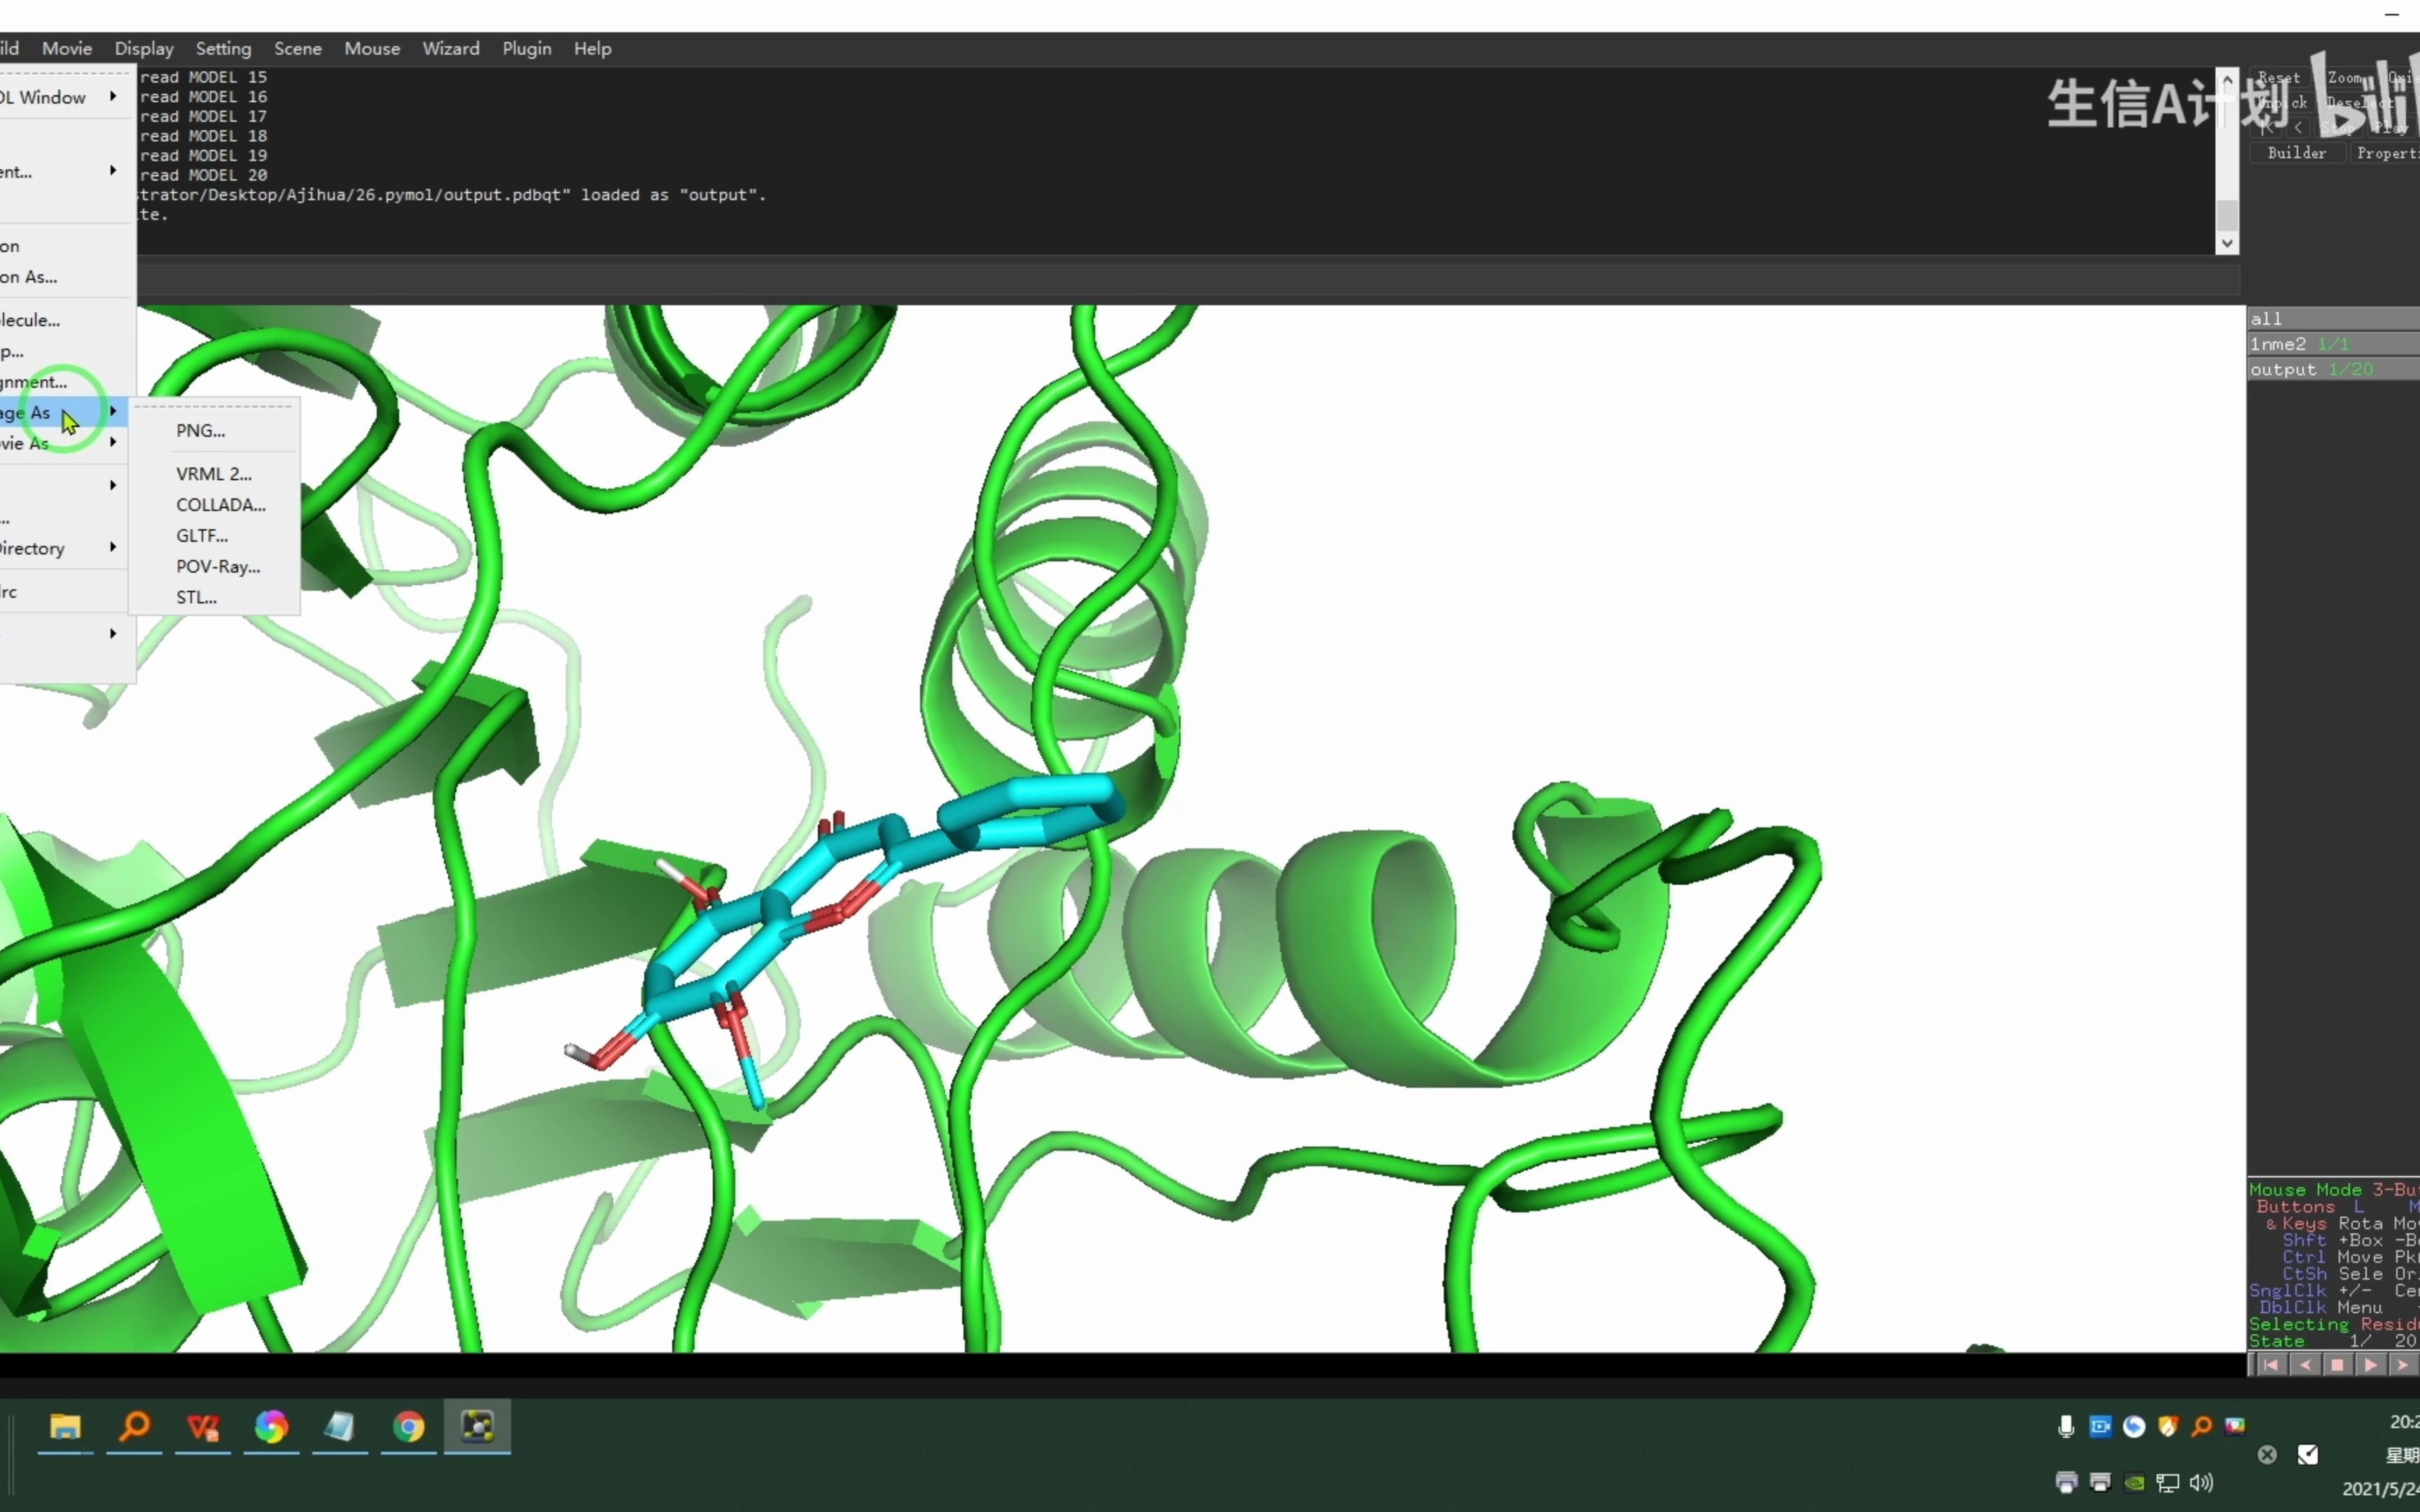Expand the 'irectory' submenu entry
This screenshot has height=1512, width=2420.
(62, 548)
